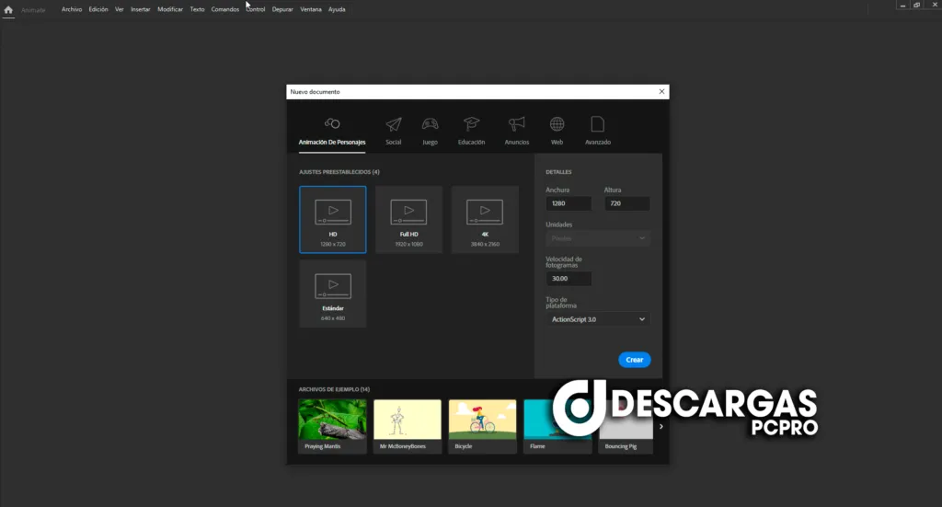Select the Social paper plane icon

coord(394,124)
